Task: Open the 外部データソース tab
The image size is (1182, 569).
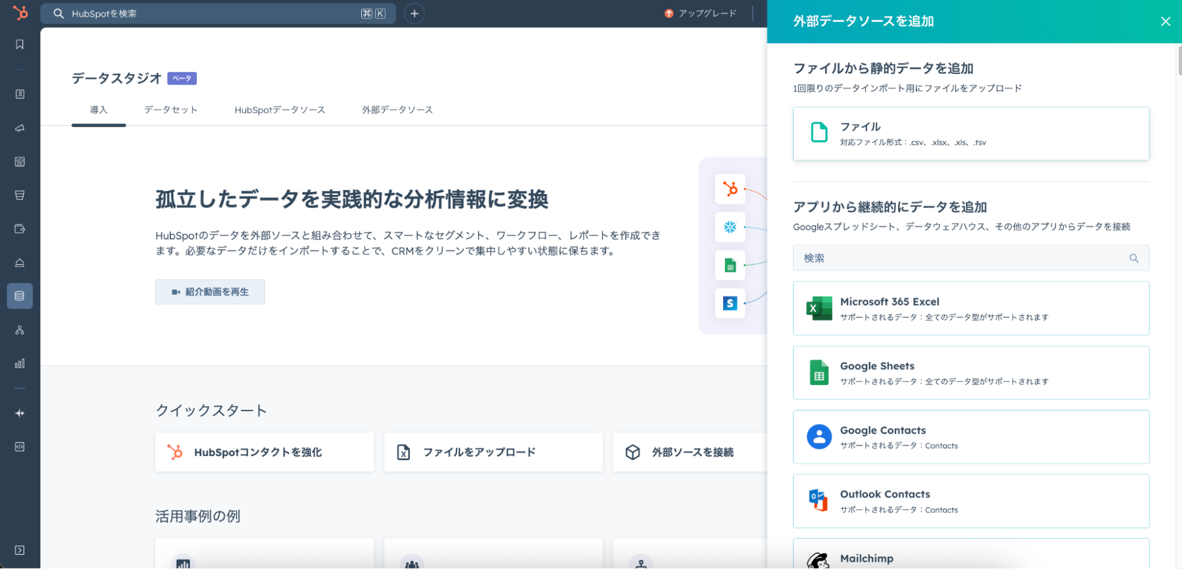Action: (397, 110)
